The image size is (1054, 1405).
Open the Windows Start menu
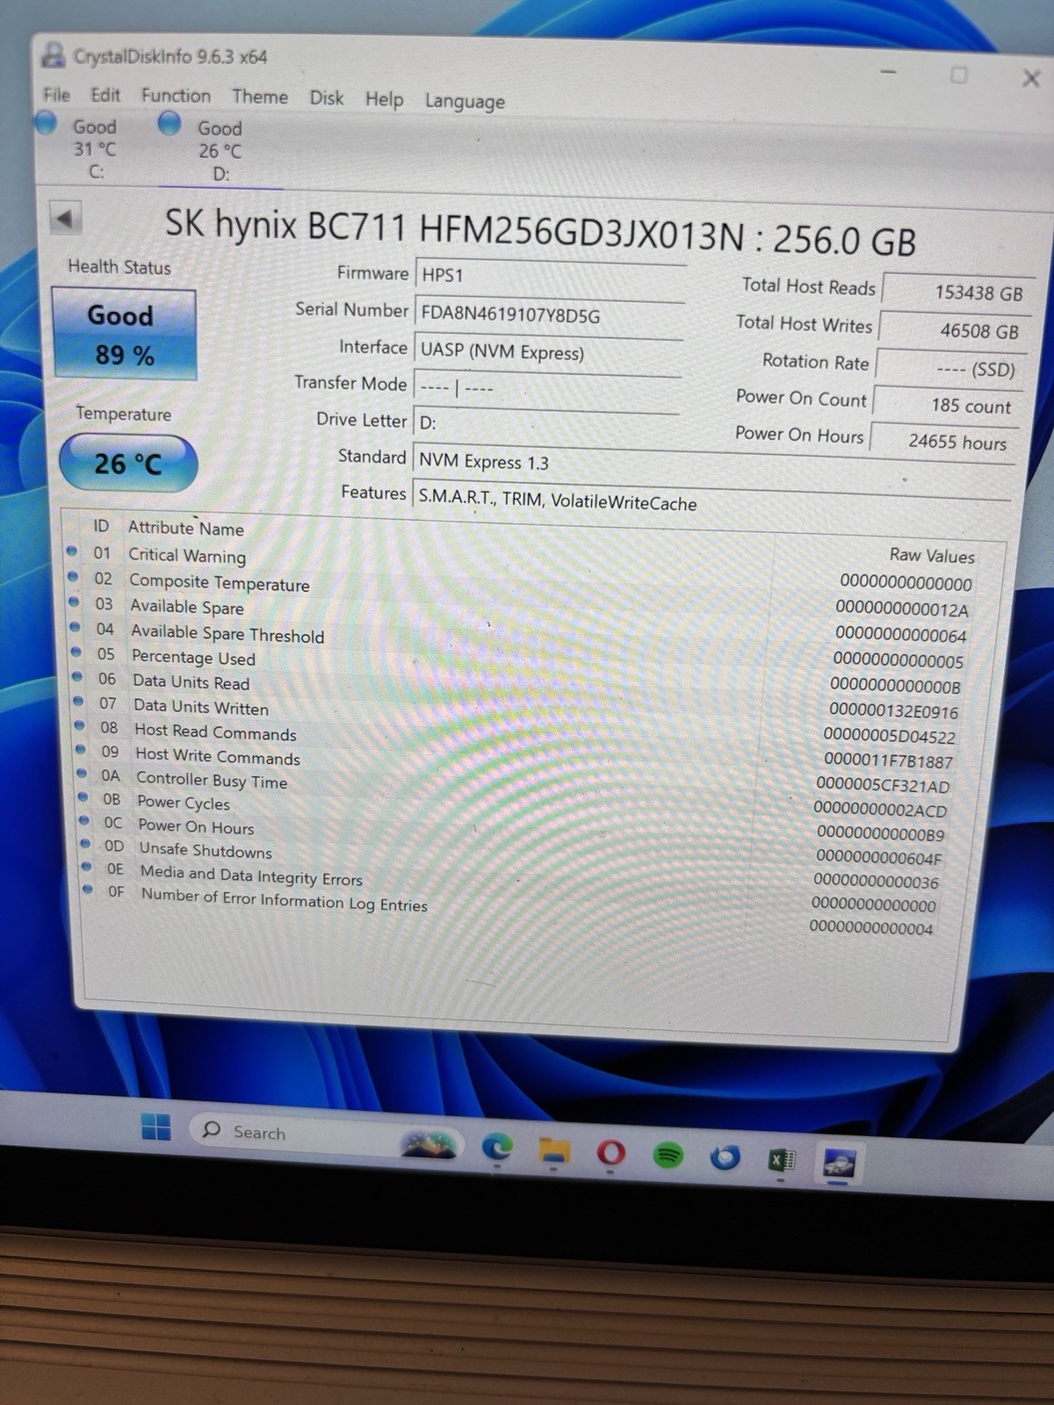[156, 1127]
